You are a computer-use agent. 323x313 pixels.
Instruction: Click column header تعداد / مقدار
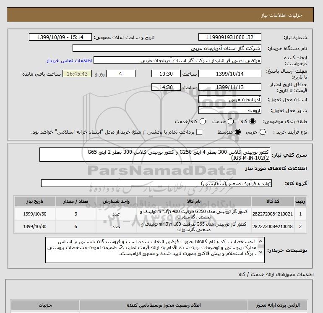[x=76, y=202]
